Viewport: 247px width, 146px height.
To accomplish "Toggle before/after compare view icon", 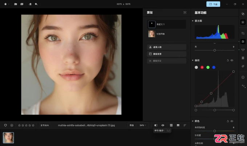I will coord(156,125).
